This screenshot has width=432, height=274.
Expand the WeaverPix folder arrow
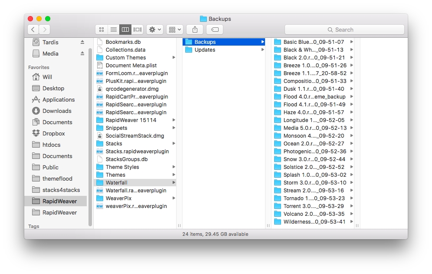(x=173, y=198)
